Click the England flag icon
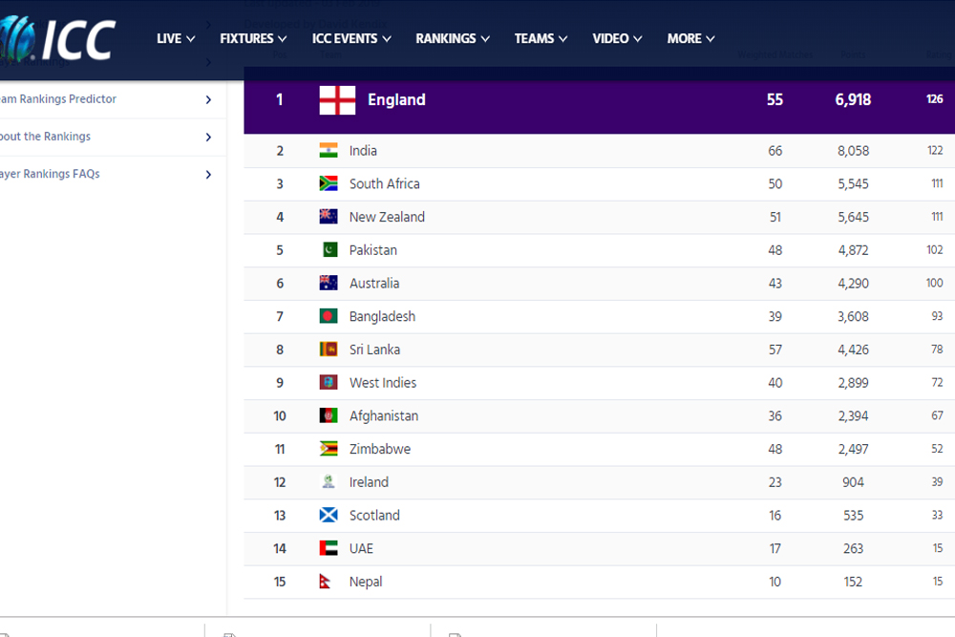This screenshot has height=637, width=955. (x=337, y=100)
